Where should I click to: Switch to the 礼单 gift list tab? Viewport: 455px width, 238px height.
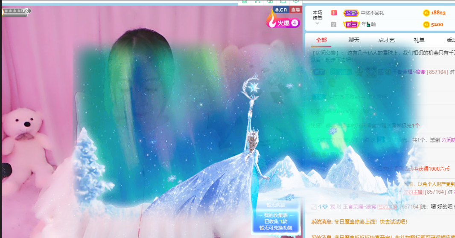419,40
